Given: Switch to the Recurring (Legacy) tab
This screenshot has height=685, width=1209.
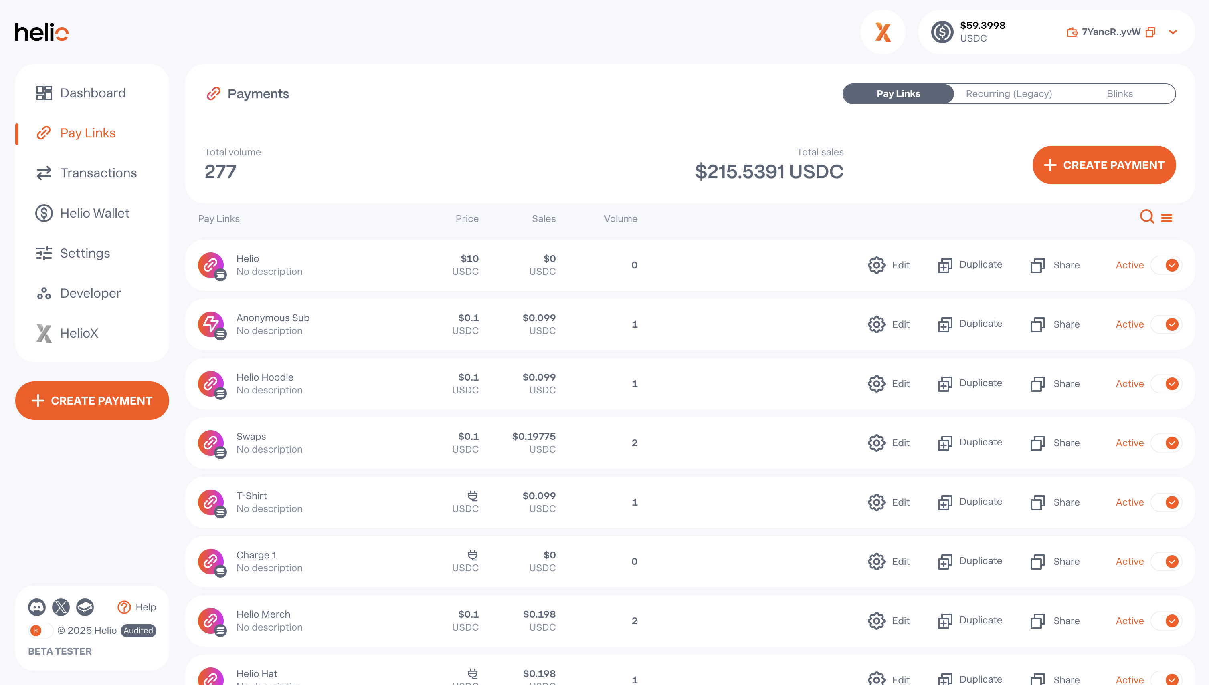Looking at the screenshot, I should click(x=1009, y=94).
